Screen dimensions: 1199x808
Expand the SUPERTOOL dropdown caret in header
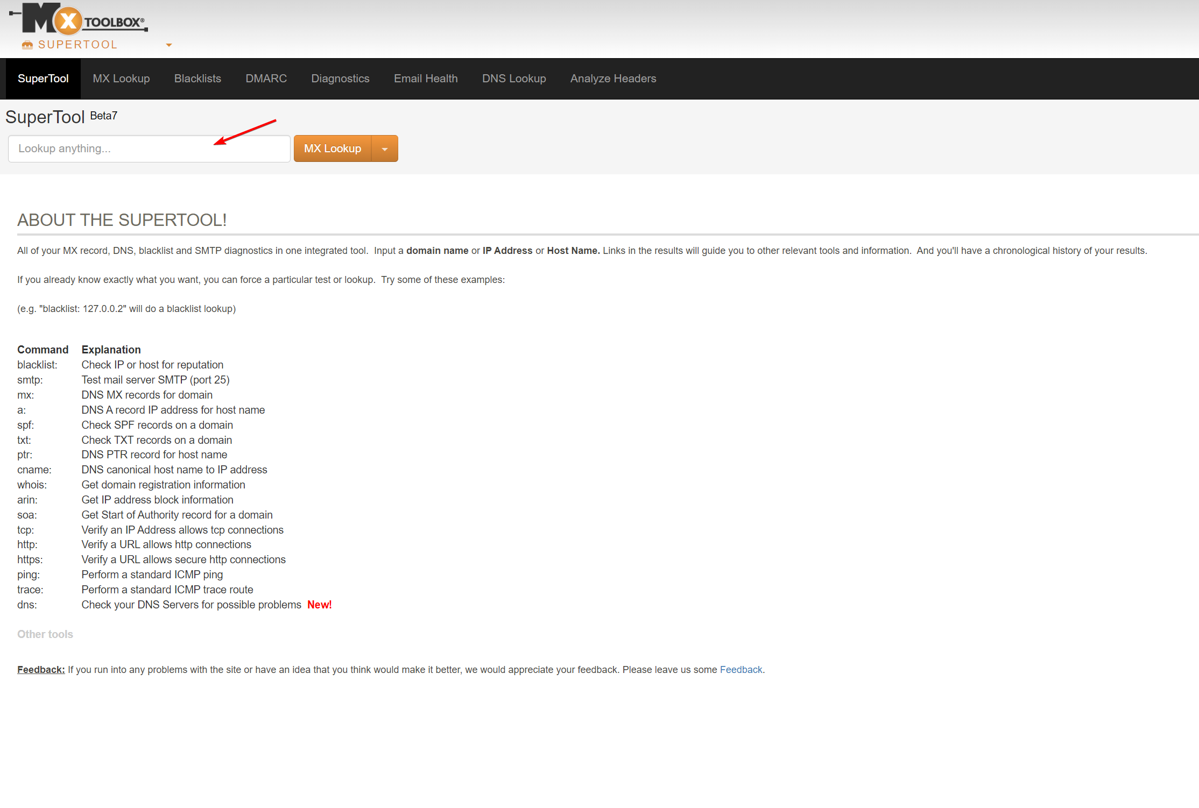[x=169, y=45]
